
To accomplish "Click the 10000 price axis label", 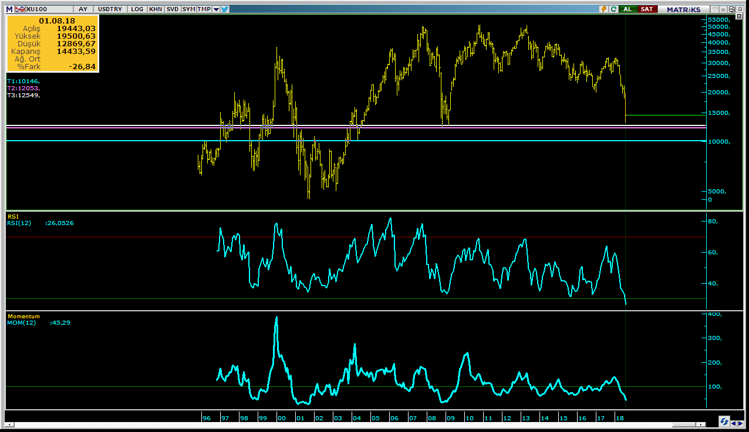I will tap(719, 142).
